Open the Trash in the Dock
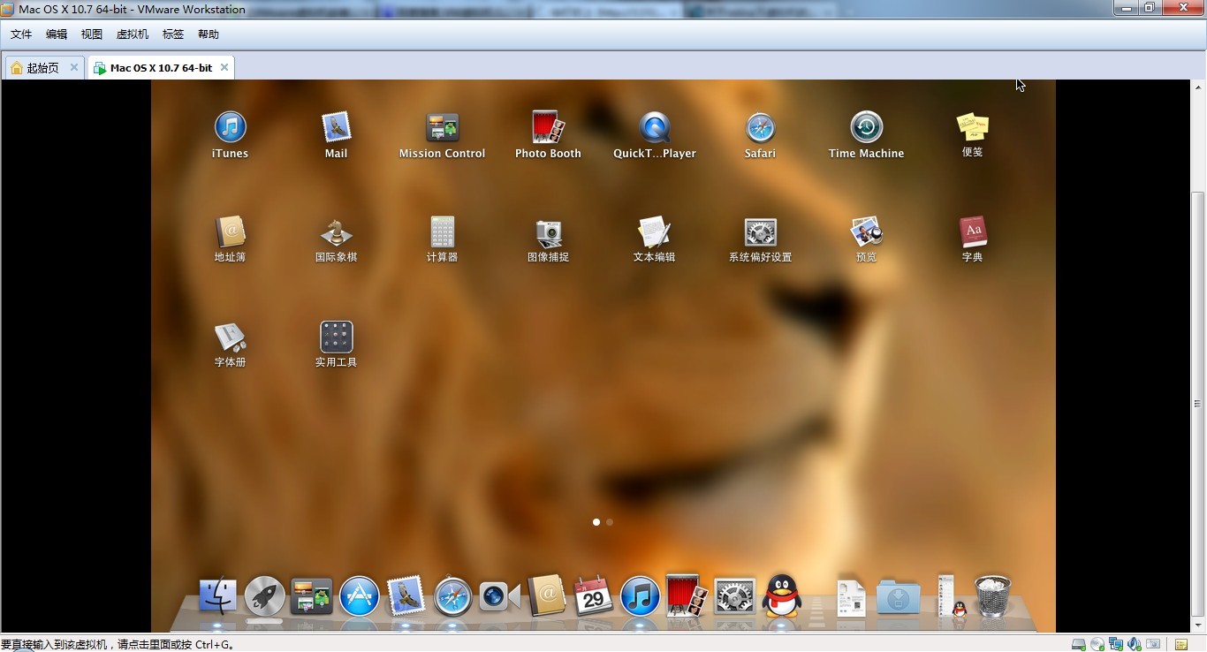The width and height of the screenshot is (1207, 652). 992,596
